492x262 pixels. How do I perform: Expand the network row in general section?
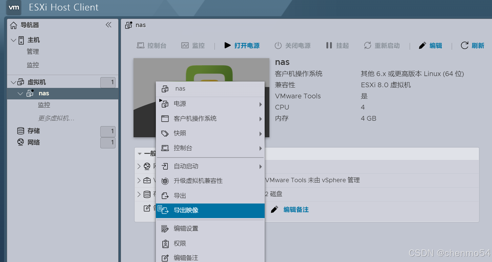139,166
